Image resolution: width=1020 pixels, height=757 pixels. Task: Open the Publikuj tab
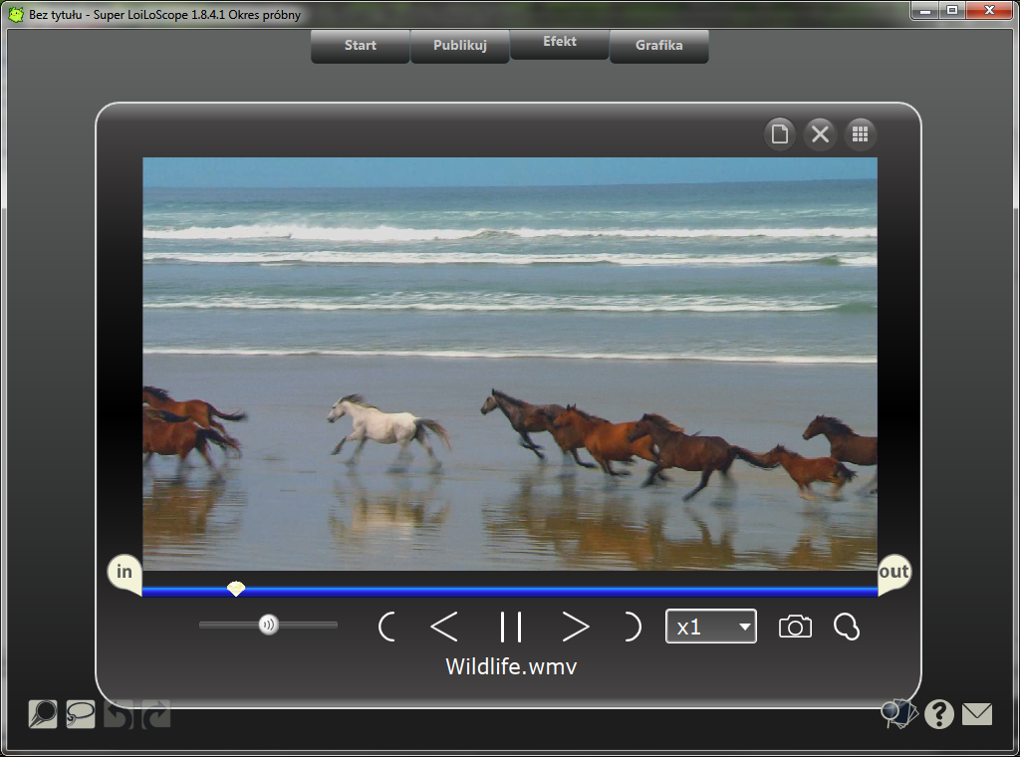(460, 46)
